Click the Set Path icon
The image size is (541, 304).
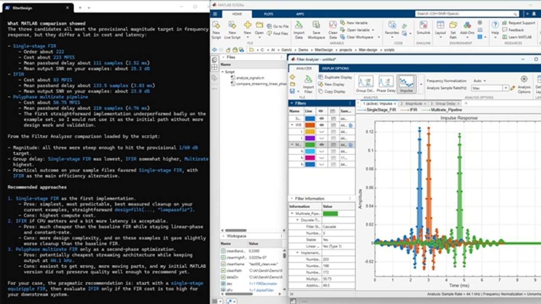click(x=453, y=25)
